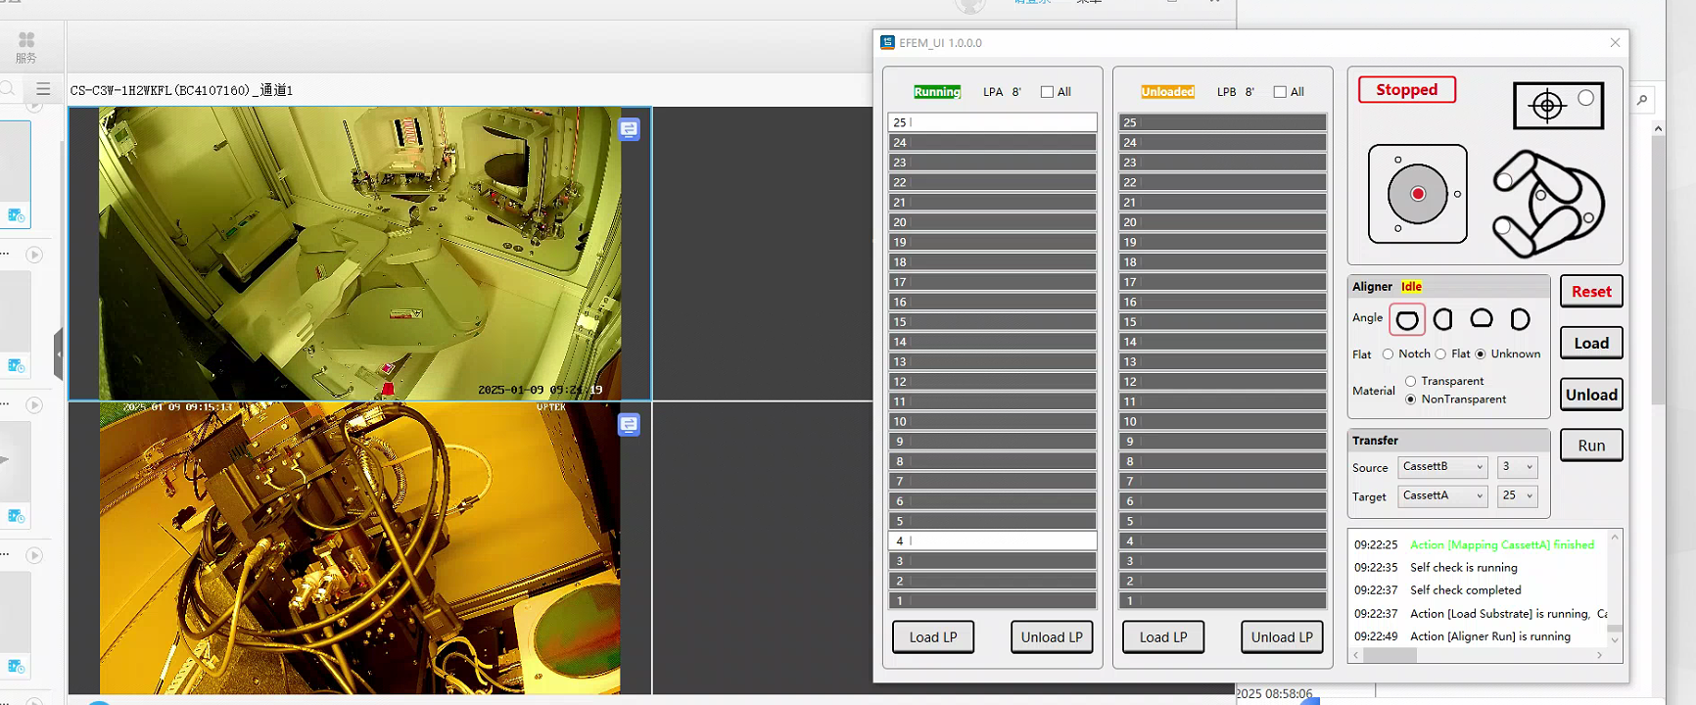Screen dimensions: 1696x705
Task: Select LPB slot 25 row
Action: click(x=1222, y=122)
